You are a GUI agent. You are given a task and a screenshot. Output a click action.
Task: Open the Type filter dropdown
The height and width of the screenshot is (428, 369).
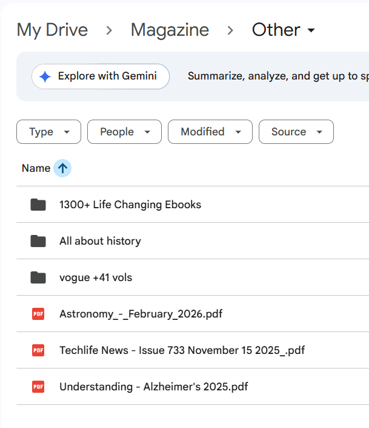48,132
